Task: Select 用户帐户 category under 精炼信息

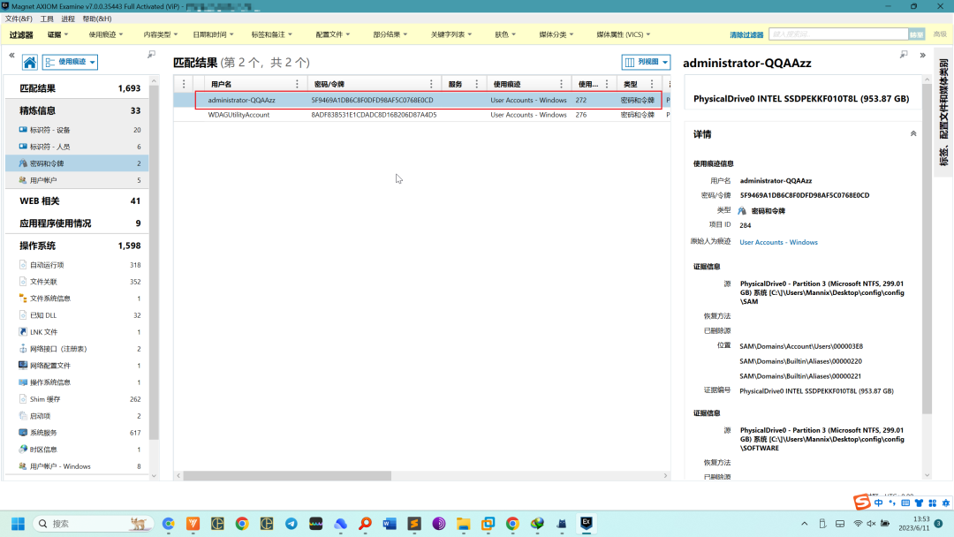Action: click(x=77, y=180)
